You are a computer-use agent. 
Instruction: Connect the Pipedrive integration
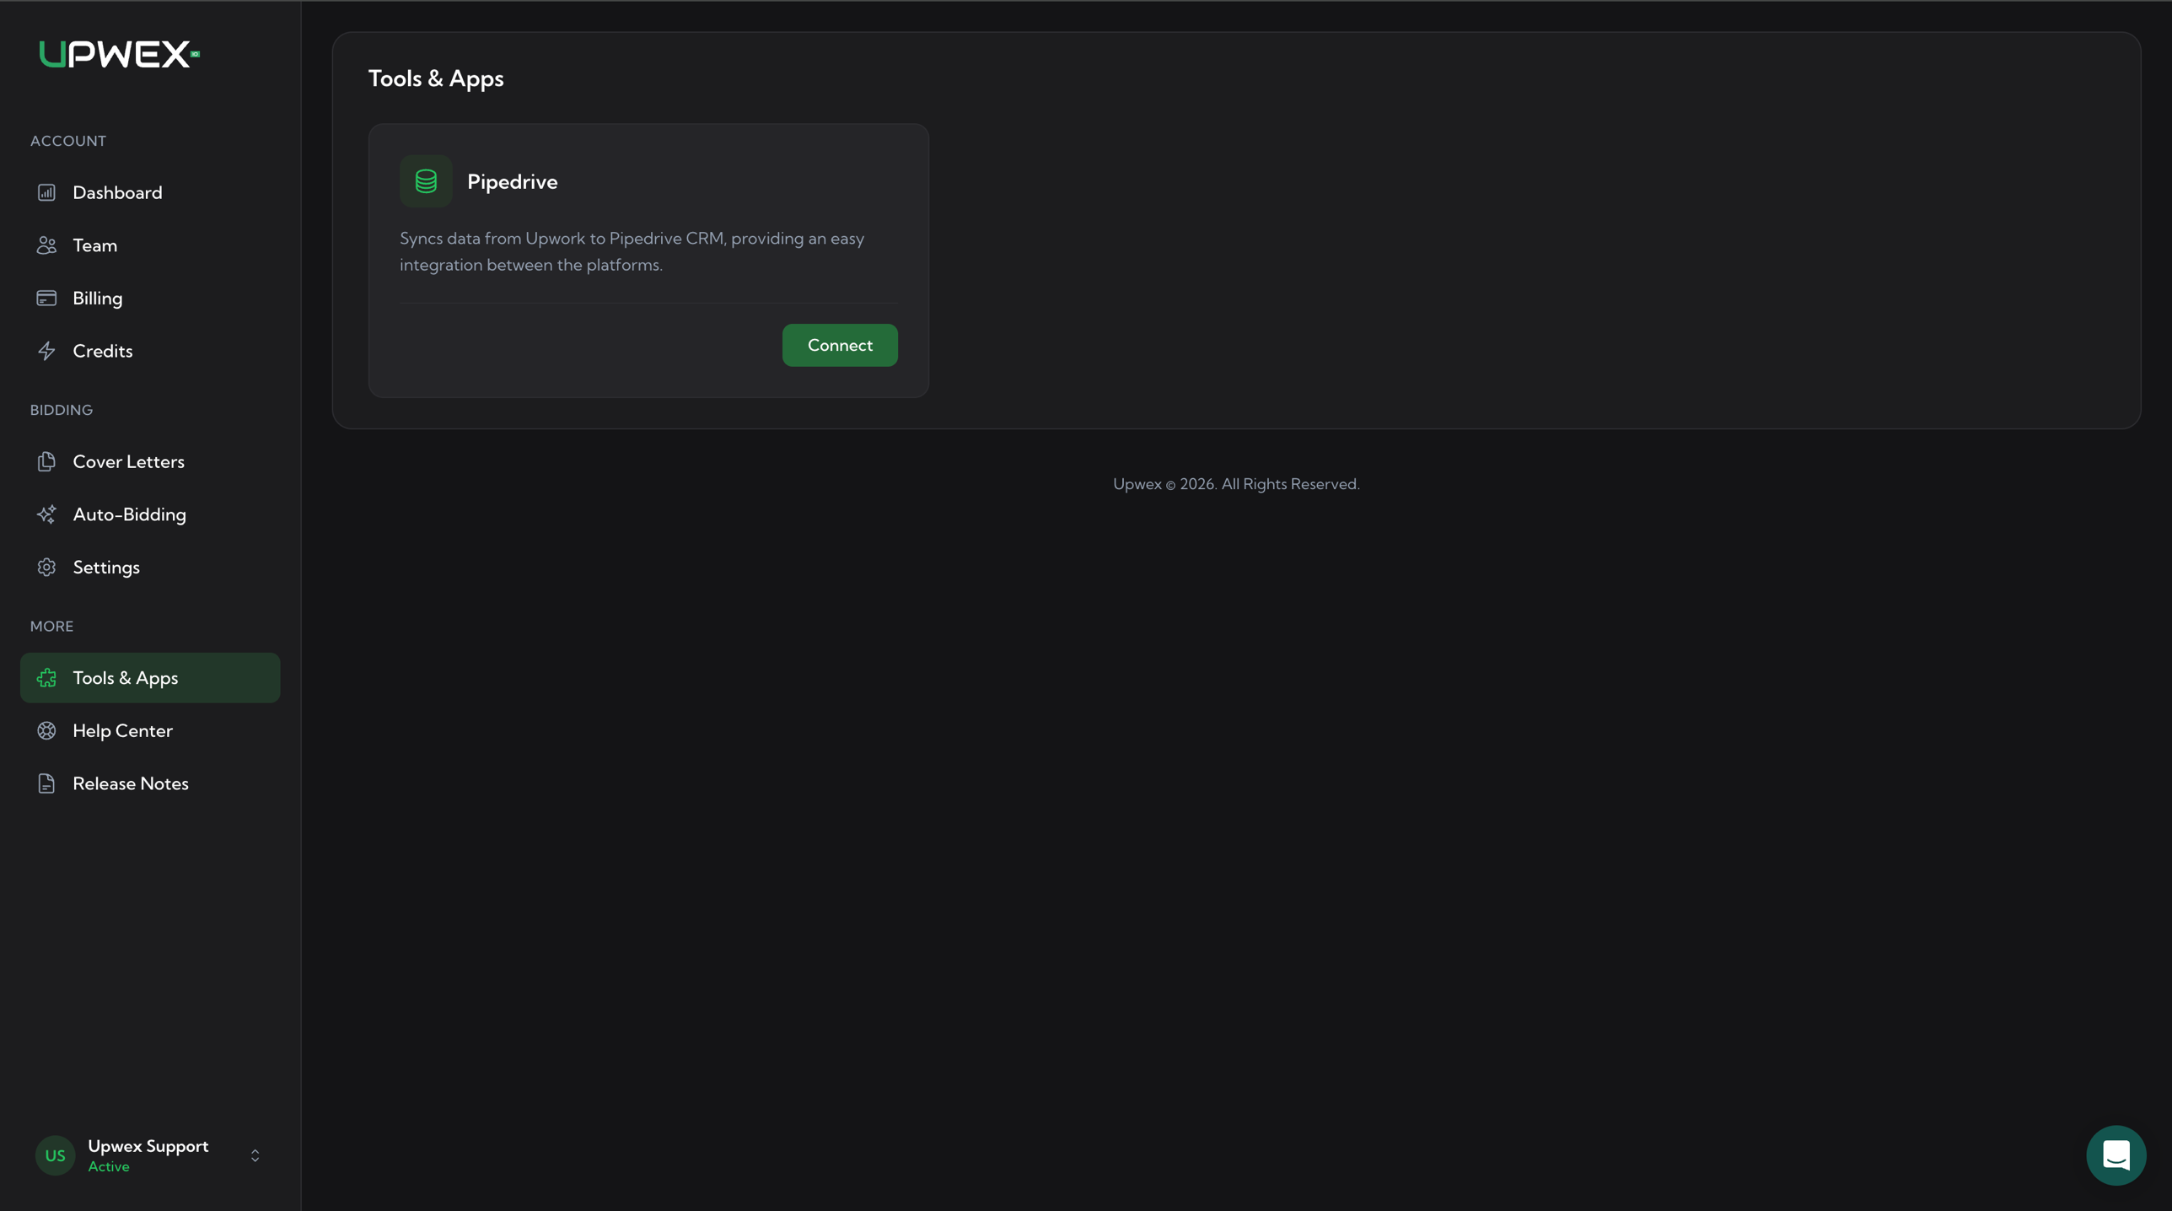840,345
